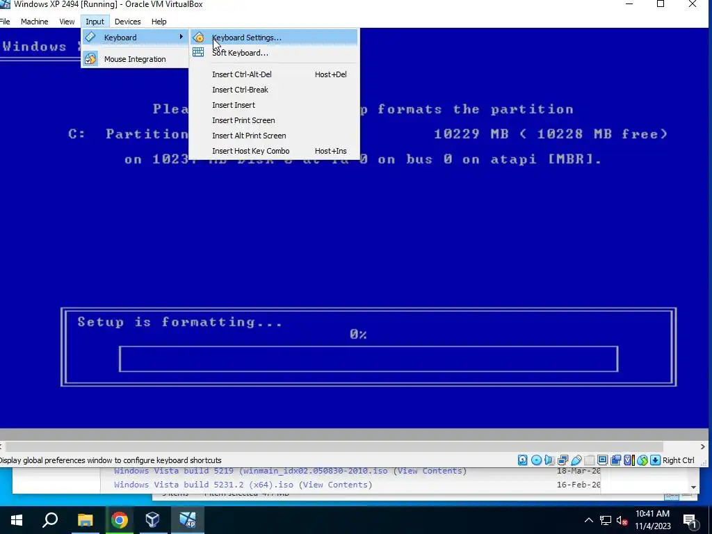Open the clock and date flyout
This screenshot has height=534, width=712.
click(x=652, y=520)
